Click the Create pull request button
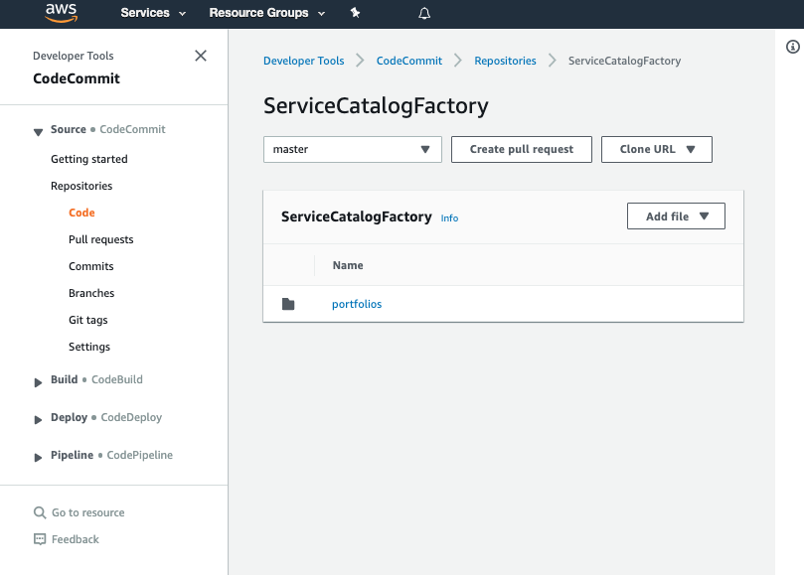Image resolution: width=804 pixels, height=575 pixels. [522, 149]
